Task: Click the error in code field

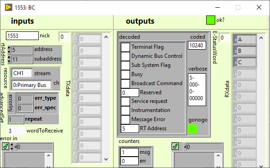Action: pos(35,147)
